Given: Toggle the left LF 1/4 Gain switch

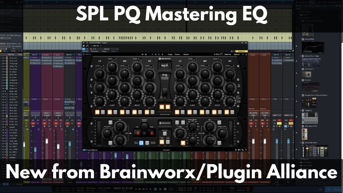Looking at the screenshot, I should (102, 66).
